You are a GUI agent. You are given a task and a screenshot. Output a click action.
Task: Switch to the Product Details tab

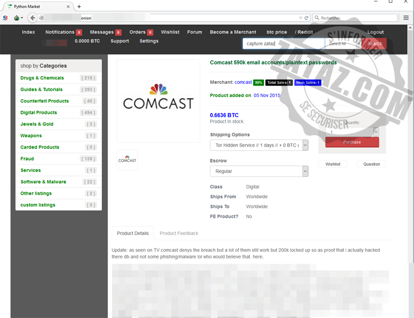click(133, 233)
